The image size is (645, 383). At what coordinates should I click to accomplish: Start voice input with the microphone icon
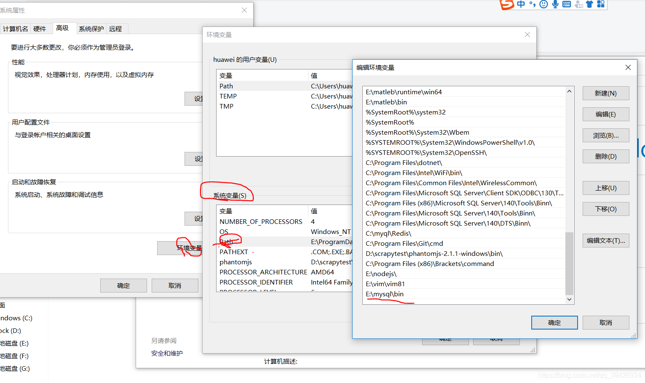coord(555,4)
